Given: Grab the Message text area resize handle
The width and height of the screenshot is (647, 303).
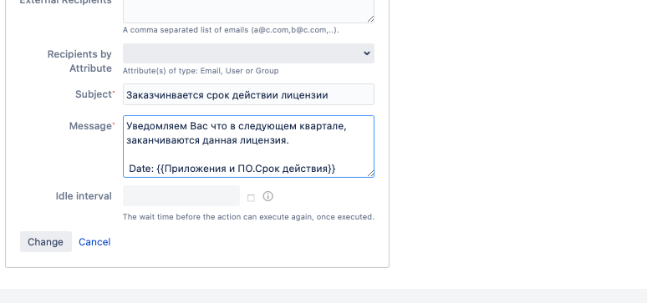Looking at the screenshot, I should [x=370, y=174].
